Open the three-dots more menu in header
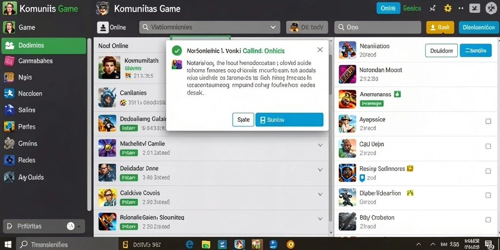500x250 pixels. [x=461, y=8]
